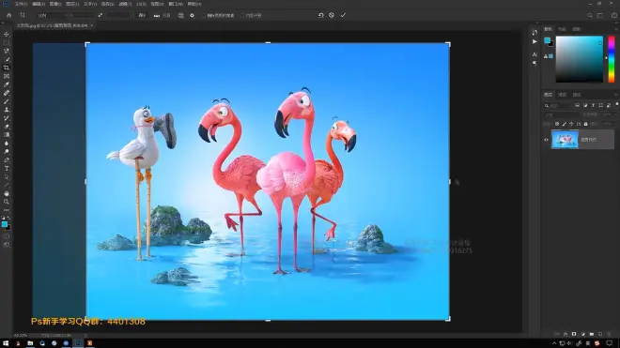Toggle type layer filter

coord(593,105)
